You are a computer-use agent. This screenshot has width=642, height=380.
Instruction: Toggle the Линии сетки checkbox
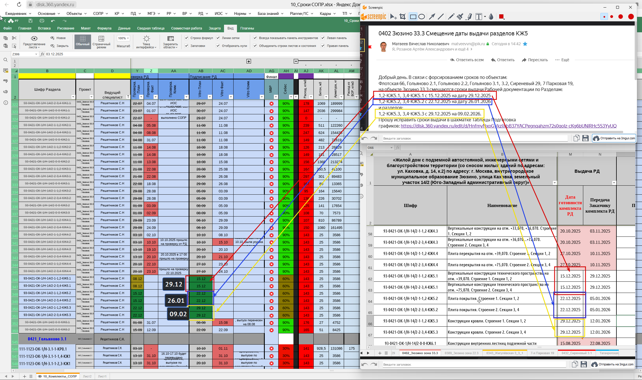(218, 38)
